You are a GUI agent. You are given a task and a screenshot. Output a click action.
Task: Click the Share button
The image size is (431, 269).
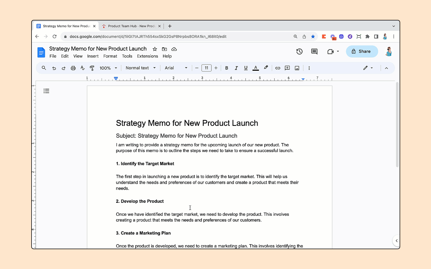[x=362, y=51]
